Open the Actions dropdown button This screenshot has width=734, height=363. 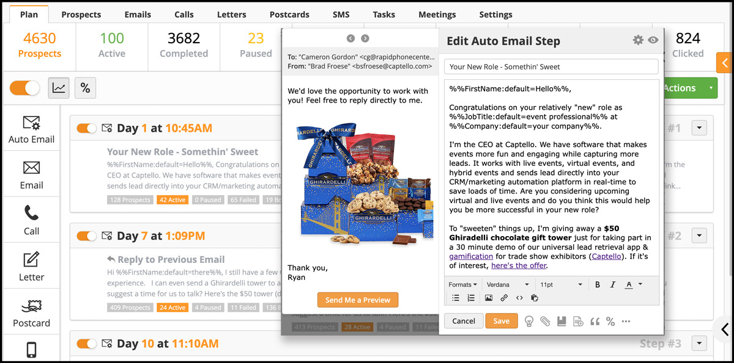(x=689, y=88)
